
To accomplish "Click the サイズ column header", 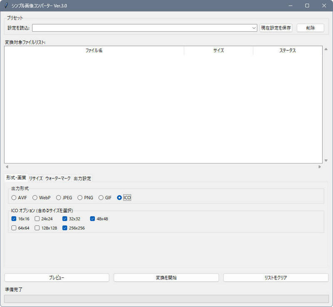I will coord(219,50).
